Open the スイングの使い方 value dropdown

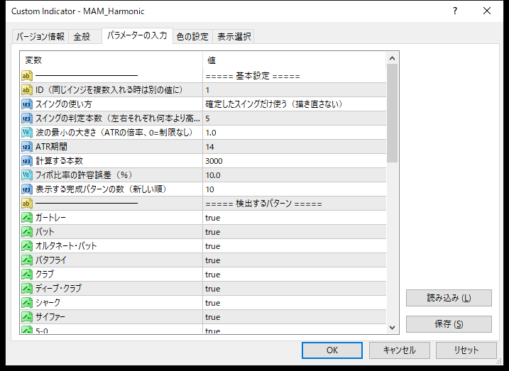point(294,104)
